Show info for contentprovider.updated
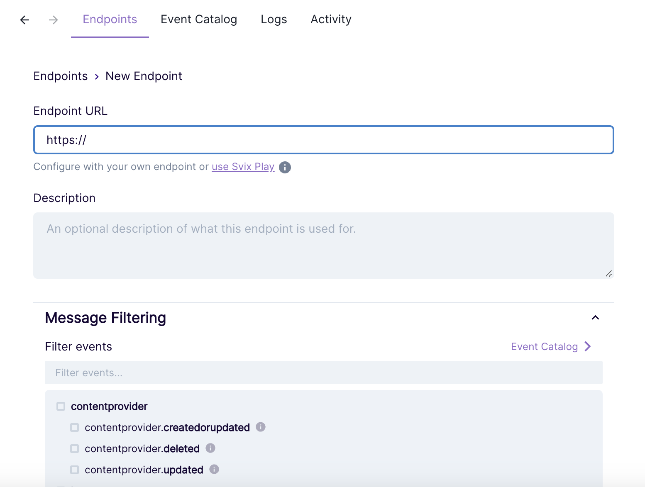Image resolution: width=645 pixels, height=487 pixels. coord(214,469)
